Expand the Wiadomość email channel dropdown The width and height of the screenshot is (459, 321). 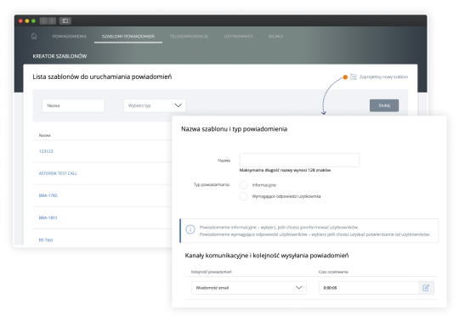[x=249, y=288]
